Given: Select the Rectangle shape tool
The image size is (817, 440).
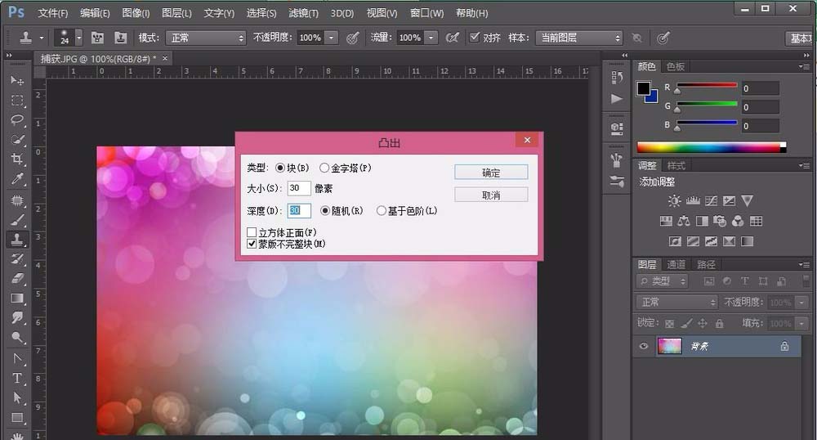Looking at the screenshot, I should (16, 418).
